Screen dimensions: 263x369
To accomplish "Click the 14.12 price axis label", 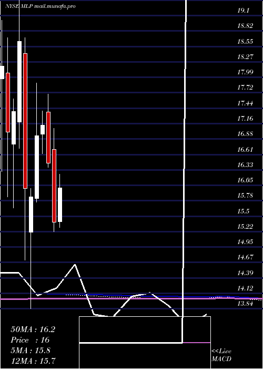I will point(246,288).
